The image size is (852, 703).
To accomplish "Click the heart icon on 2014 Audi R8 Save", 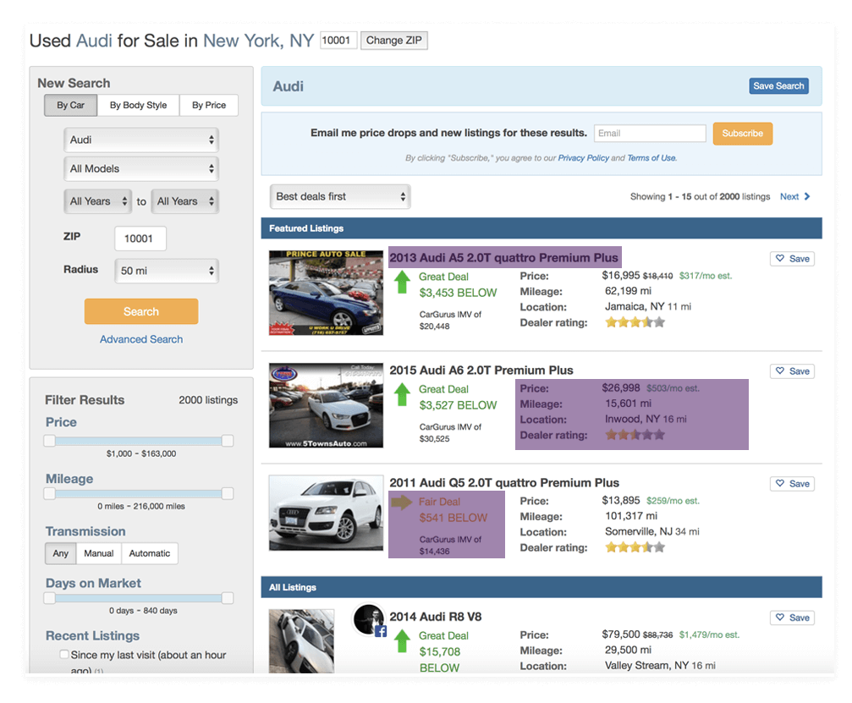I will tap(780, 618).
